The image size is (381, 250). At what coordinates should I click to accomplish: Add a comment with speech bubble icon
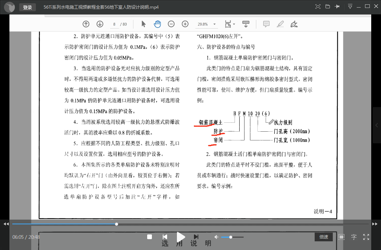point(266,24)
